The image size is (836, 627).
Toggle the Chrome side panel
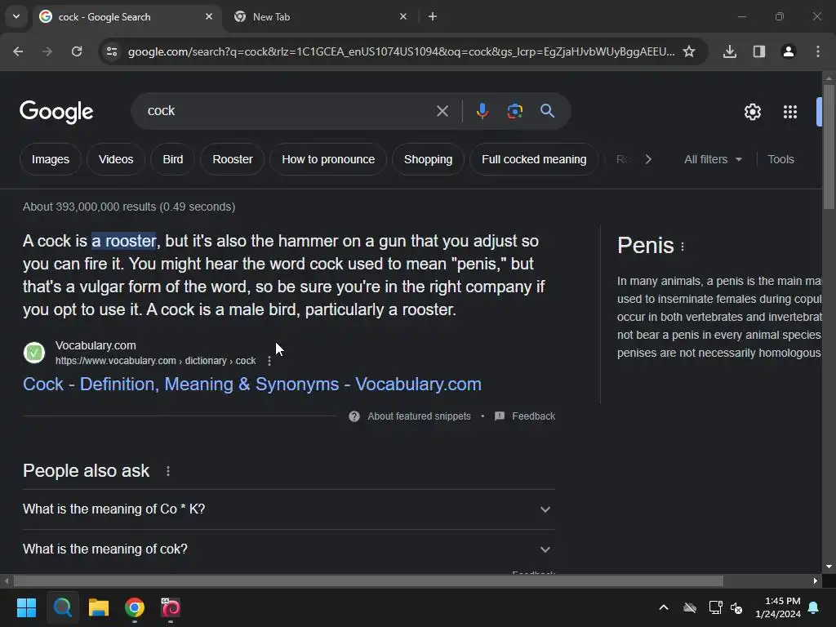[759, 51]
